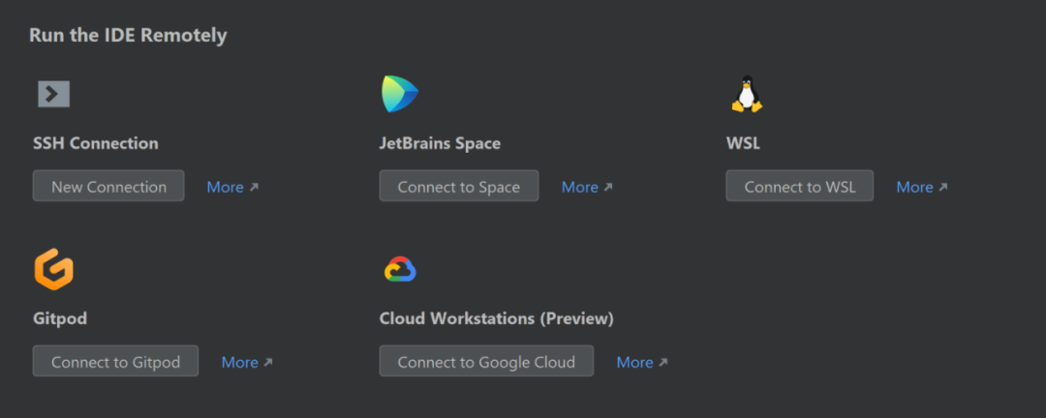Click the external arrow beside Gitpod More
1046x418 pixels.
pyautogui.click(x=268, y=363)
